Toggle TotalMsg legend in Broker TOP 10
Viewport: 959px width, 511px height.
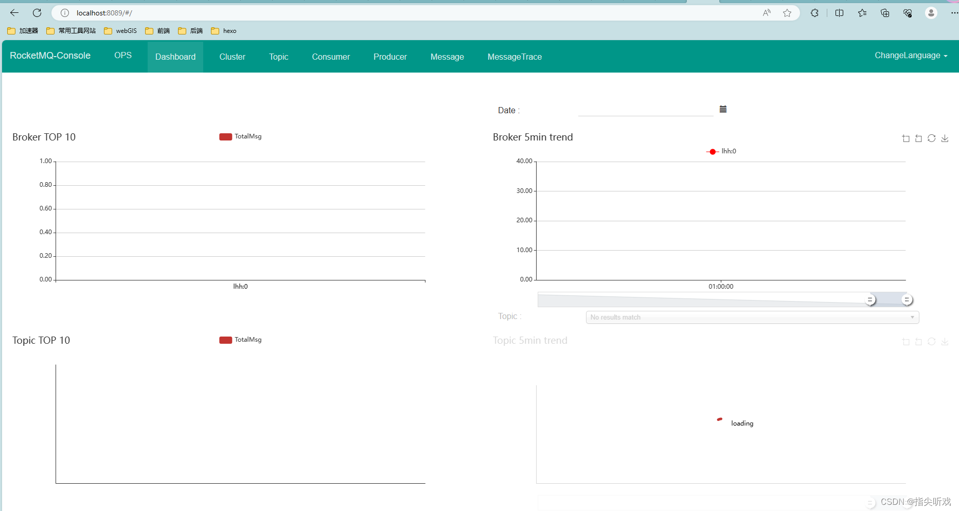pyautogui.click(x=240, y=136)
